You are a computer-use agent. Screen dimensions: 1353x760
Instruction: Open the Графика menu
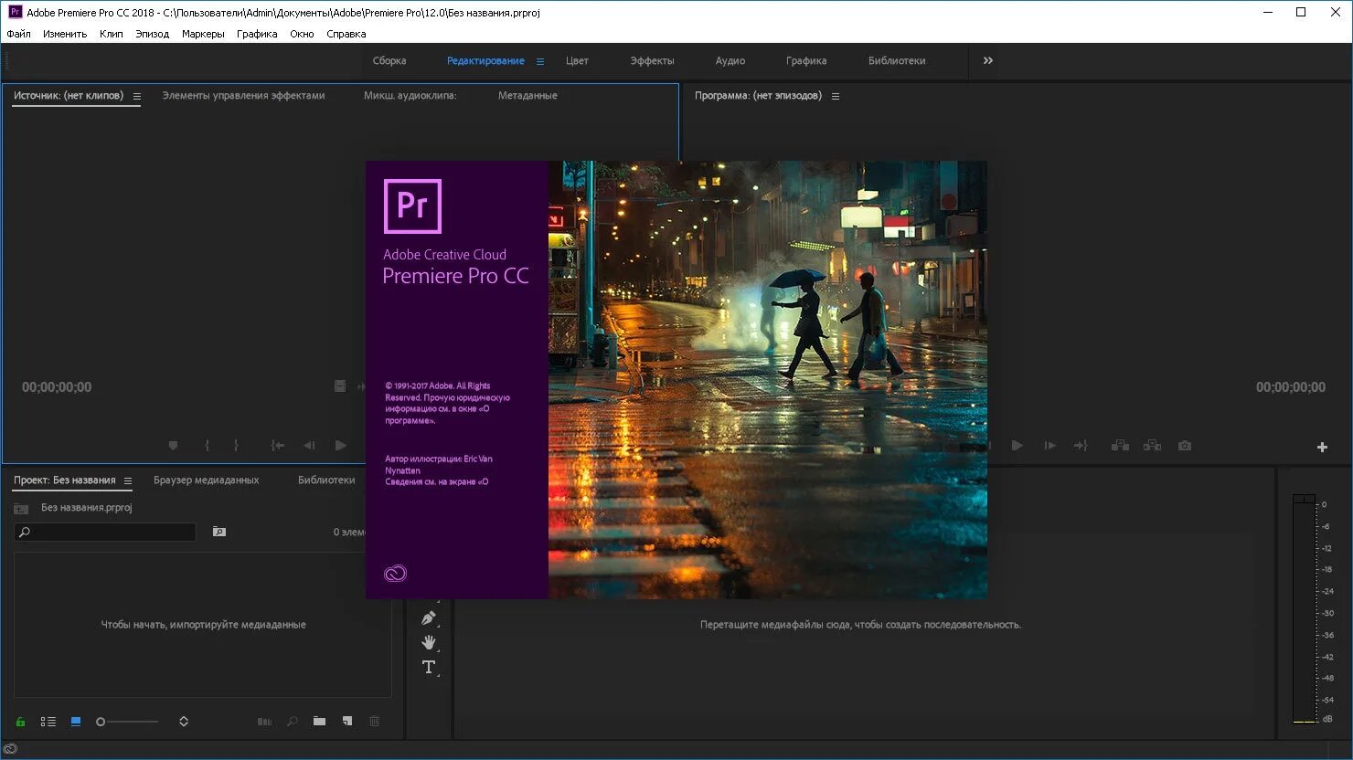pyautogui.click(x=257, y=34)
